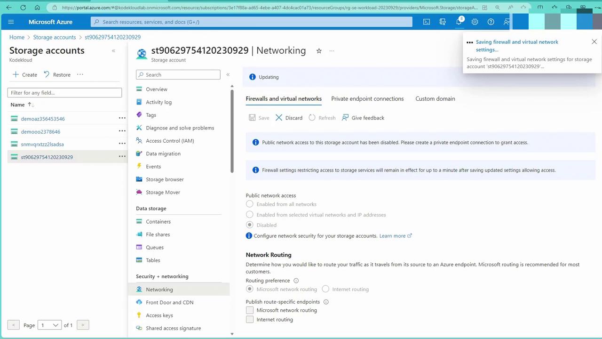This screenshot has width=602, height=339.
Task: Click the Shared access signature icon
Action: coord(139,328)
